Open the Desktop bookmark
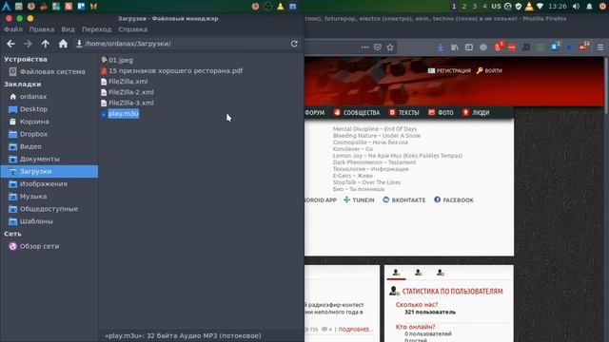609x342 pixels. pos(49,109)
